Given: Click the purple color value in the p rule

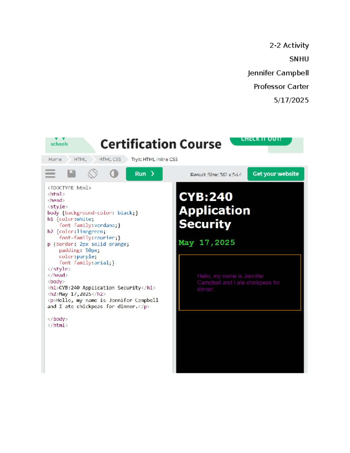Looking at the screenshot, I should [86, 256].
